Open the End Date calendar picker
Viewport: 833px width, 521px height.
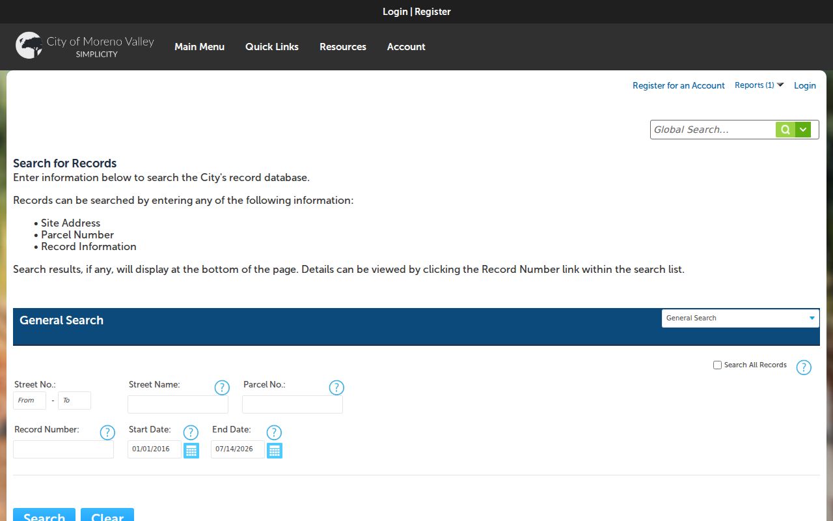(x=275, y=450)
